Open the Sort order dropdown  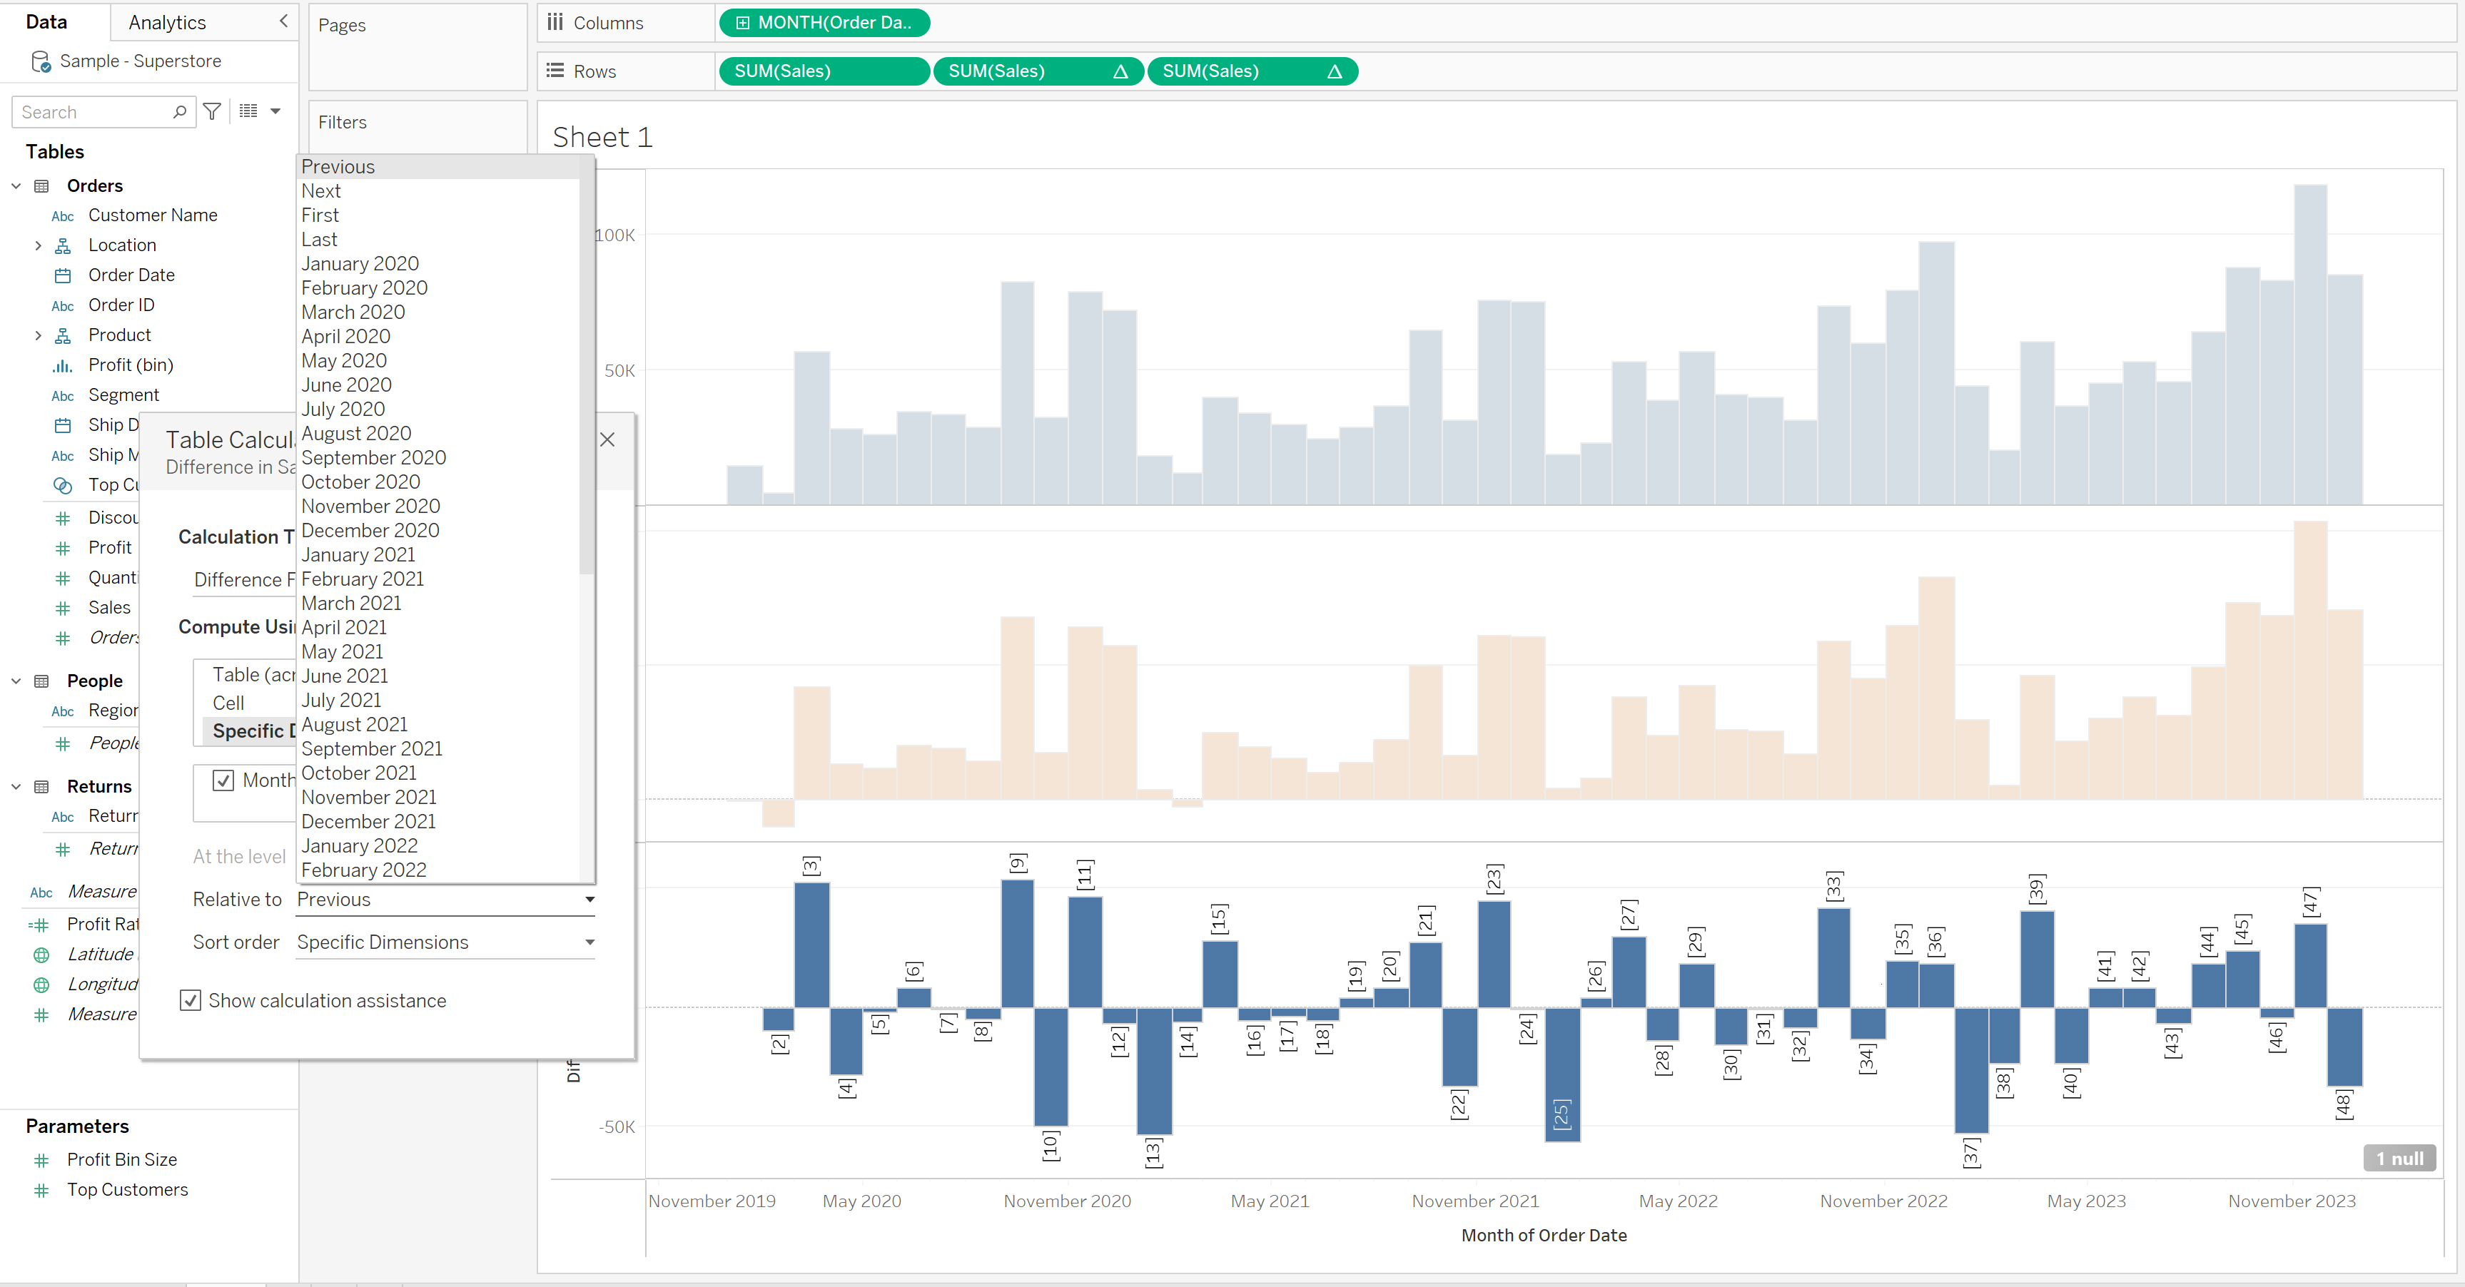[445, 942]
